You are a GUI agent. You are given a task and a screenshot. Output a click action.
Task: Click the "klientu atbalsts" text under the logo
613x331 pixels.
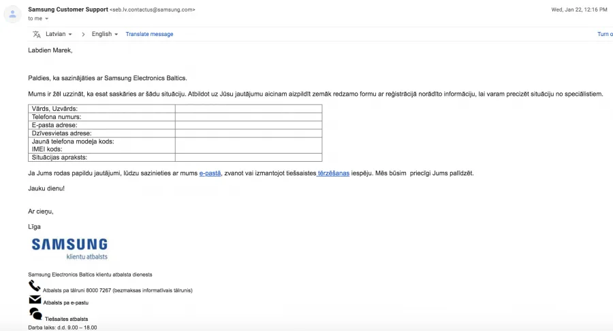(87, 256)
